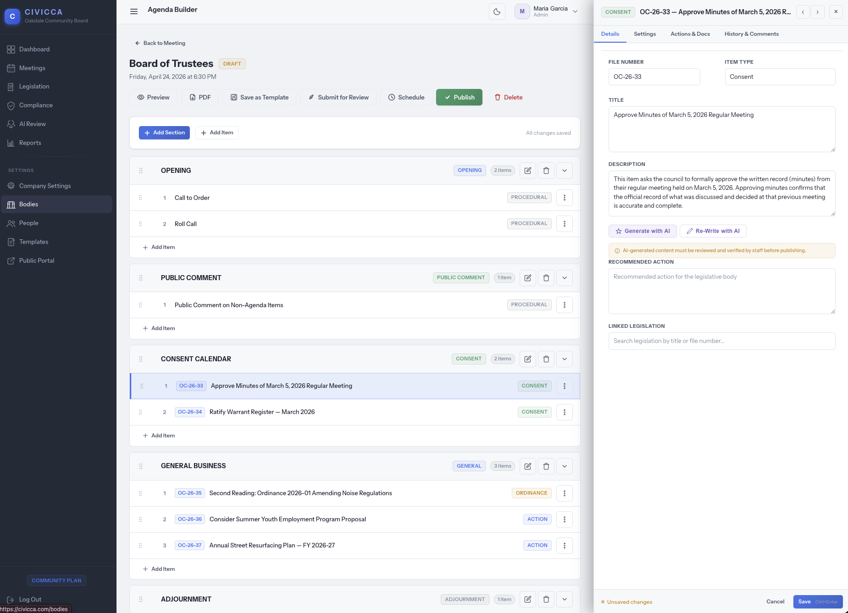Publish the Board of Trustees agenda

coord(459,97)
